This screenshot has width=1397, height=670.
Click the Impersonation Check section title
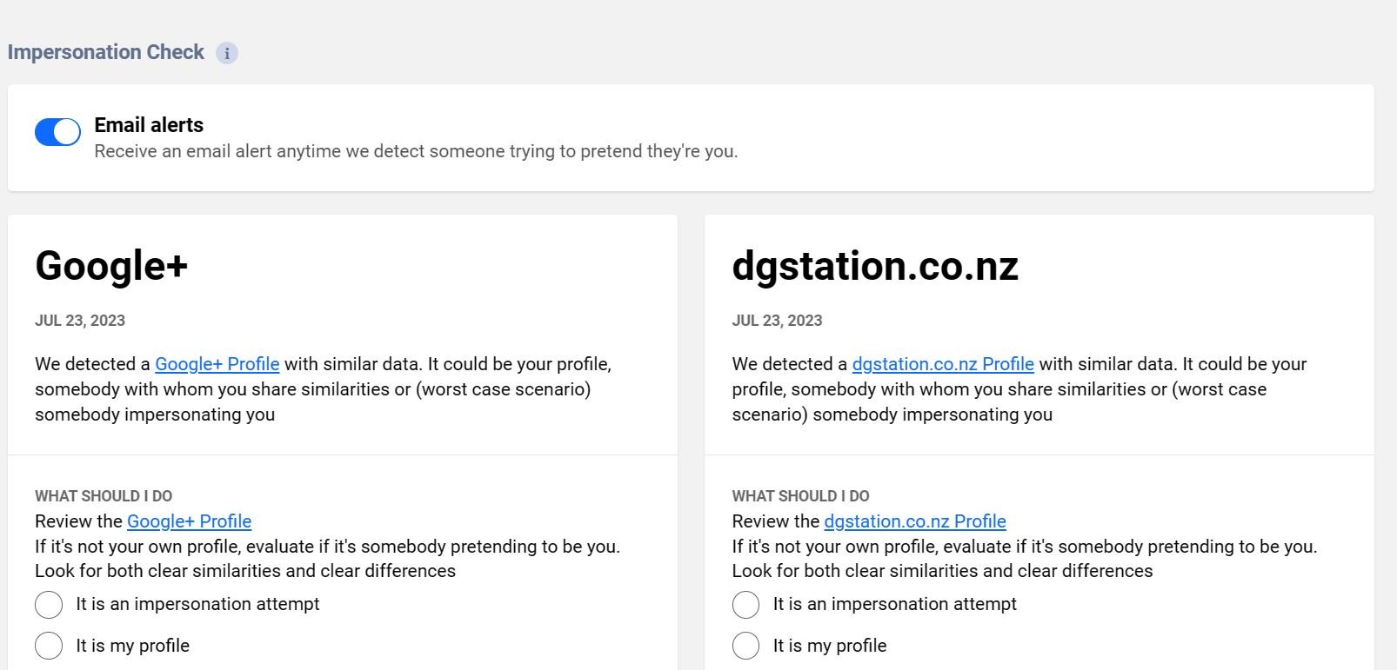(x=106, y=52)
